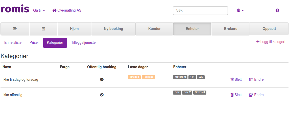Image resolution: width=289 pixels, height=122 pixels.
Task: Click the Sov unit tag
Action: coord(177,93)
